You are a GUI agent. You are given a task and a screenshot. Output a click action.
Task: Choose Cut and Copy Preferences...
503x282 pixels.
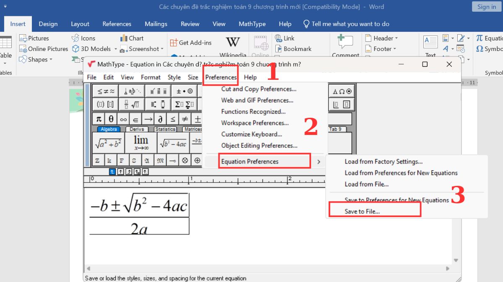coord(259,89)
